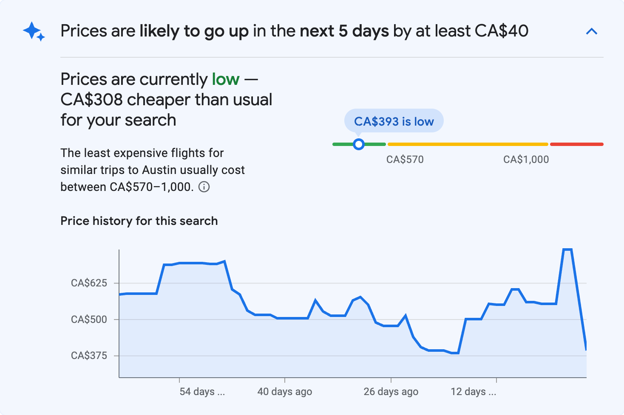Enable the price insight banner sparkle
This screenshot has width=624, height=415.
34,31
